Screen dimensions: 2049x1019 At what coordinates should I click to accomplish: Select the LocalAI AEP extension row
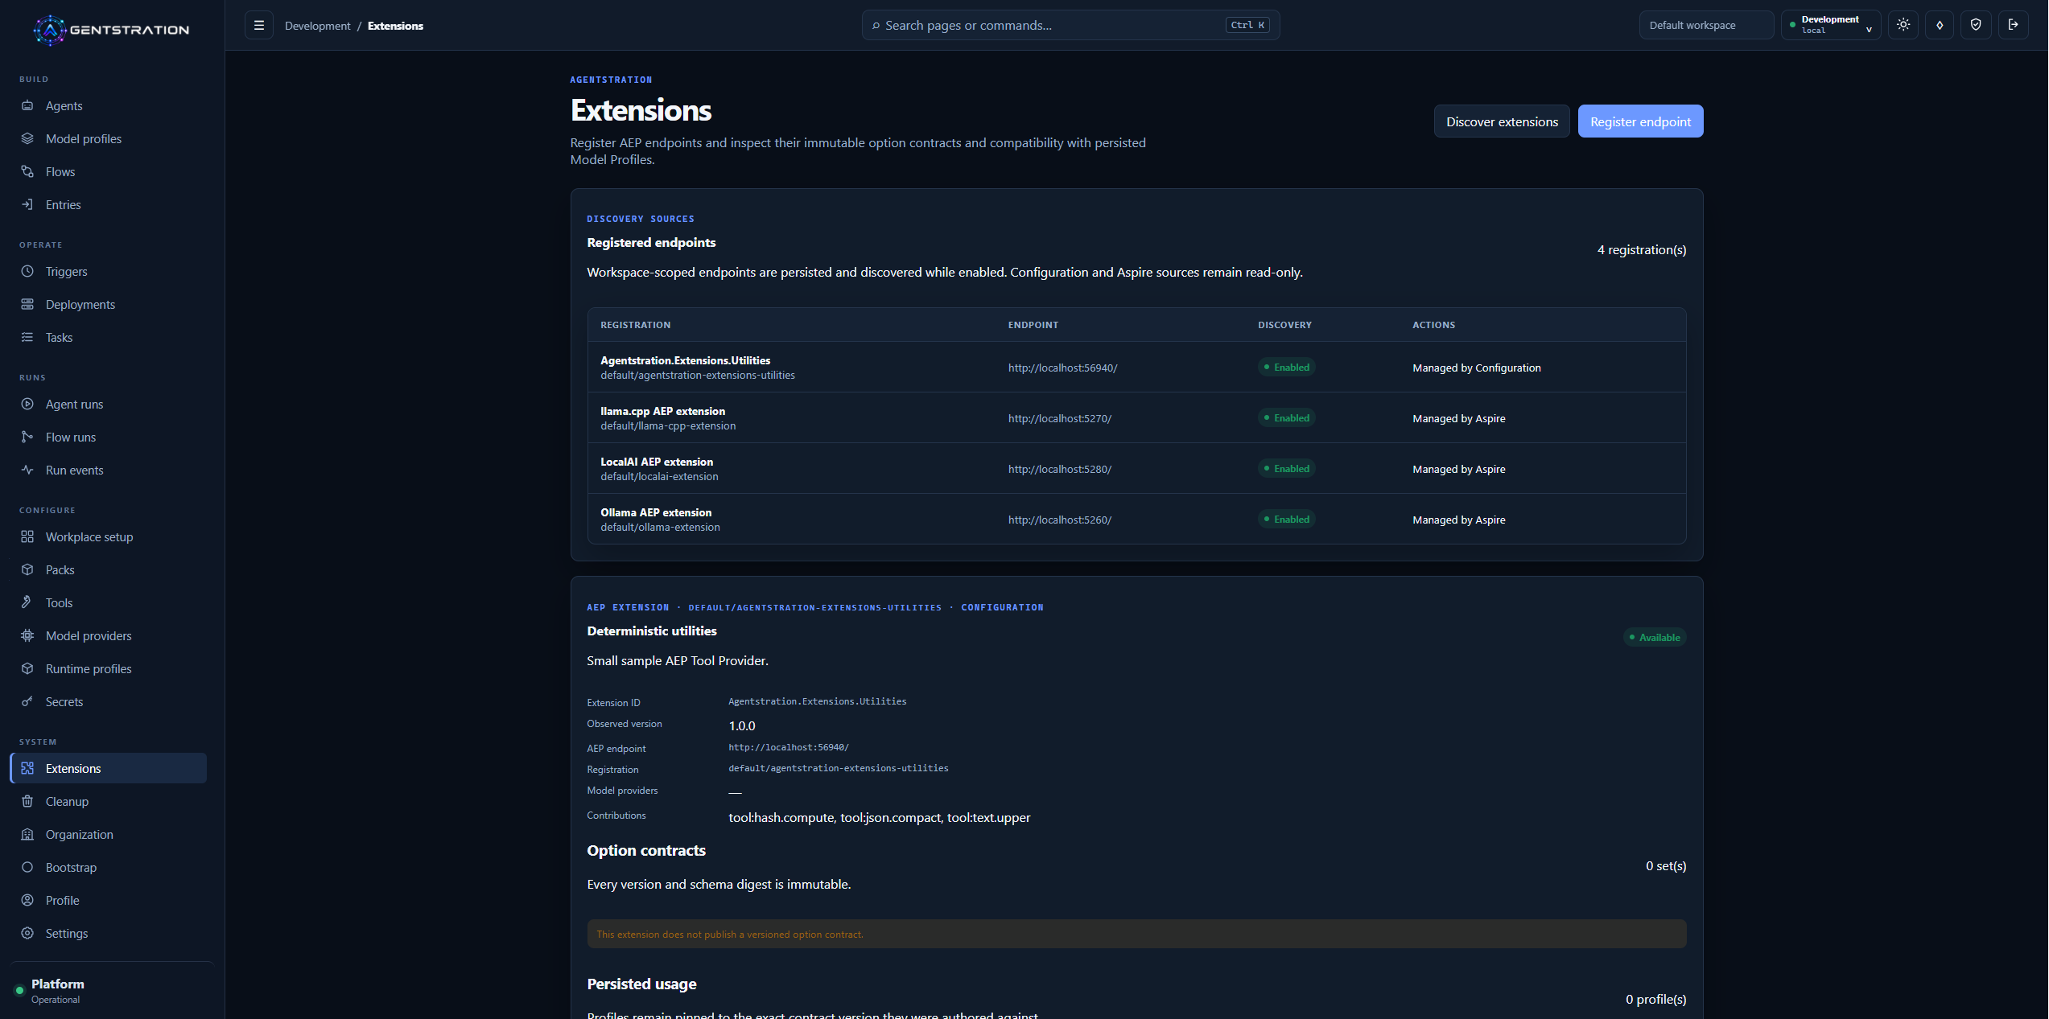tap(1136, 469)
